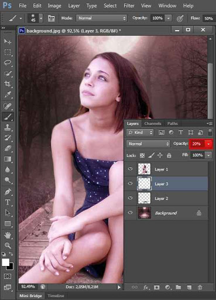
Task: Open the brush Opacity slider dropdown
Action: (x=169, y=18)
